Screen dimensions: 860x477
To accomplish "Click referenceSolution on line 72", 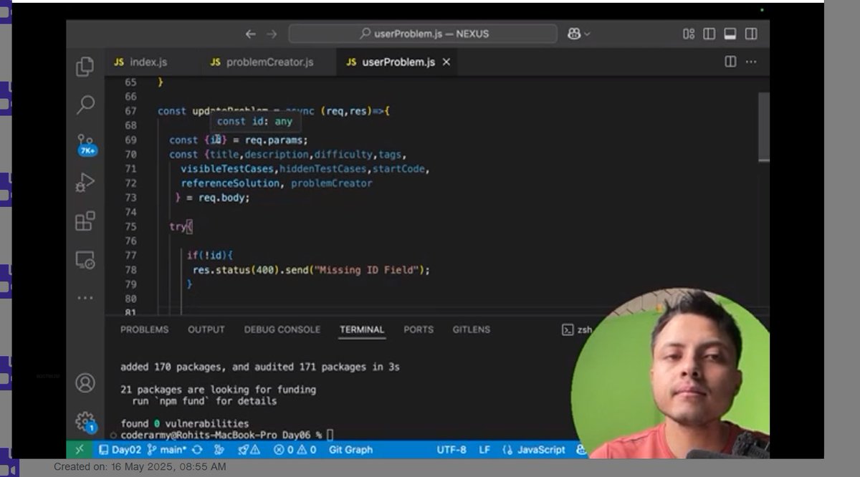I will pos(230,183).
